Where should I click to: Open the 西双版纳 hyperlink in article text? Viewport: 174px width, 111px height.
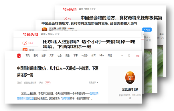(94, 94)
